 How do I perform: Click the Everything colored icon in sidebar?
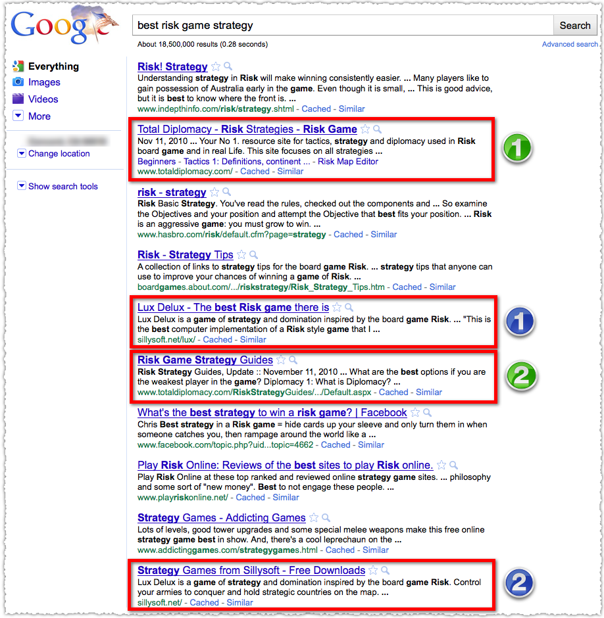click(18, 66)
